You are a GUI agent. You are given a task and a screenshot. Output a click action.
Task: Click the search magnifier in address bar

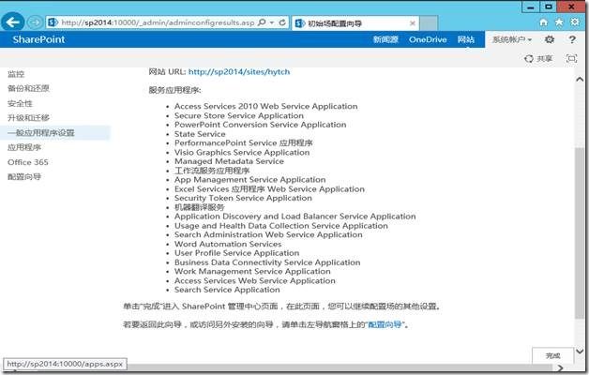262,22
